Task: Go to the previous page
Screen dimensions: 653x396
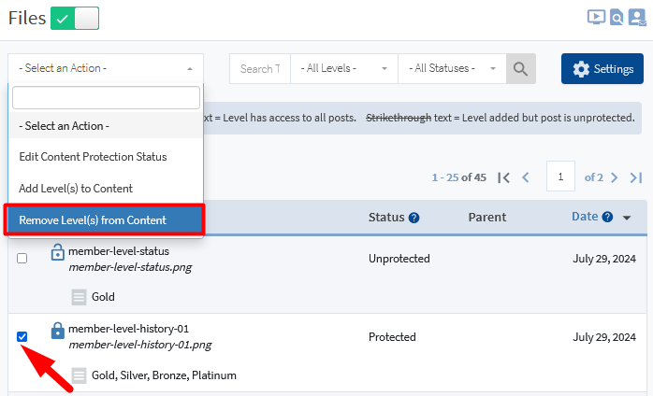Action: [526, 177]
